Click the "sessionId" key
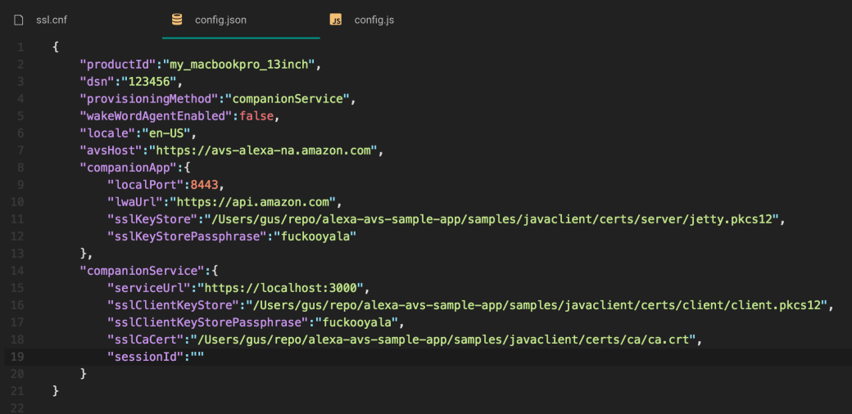The image size is (852, 414). (x=145, y=357)
